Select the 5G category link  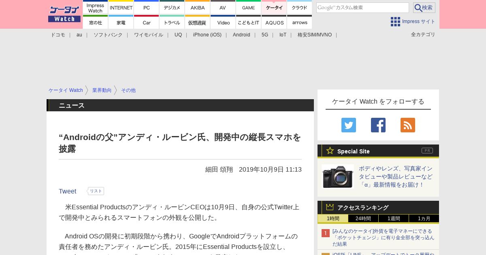point(265,35)
